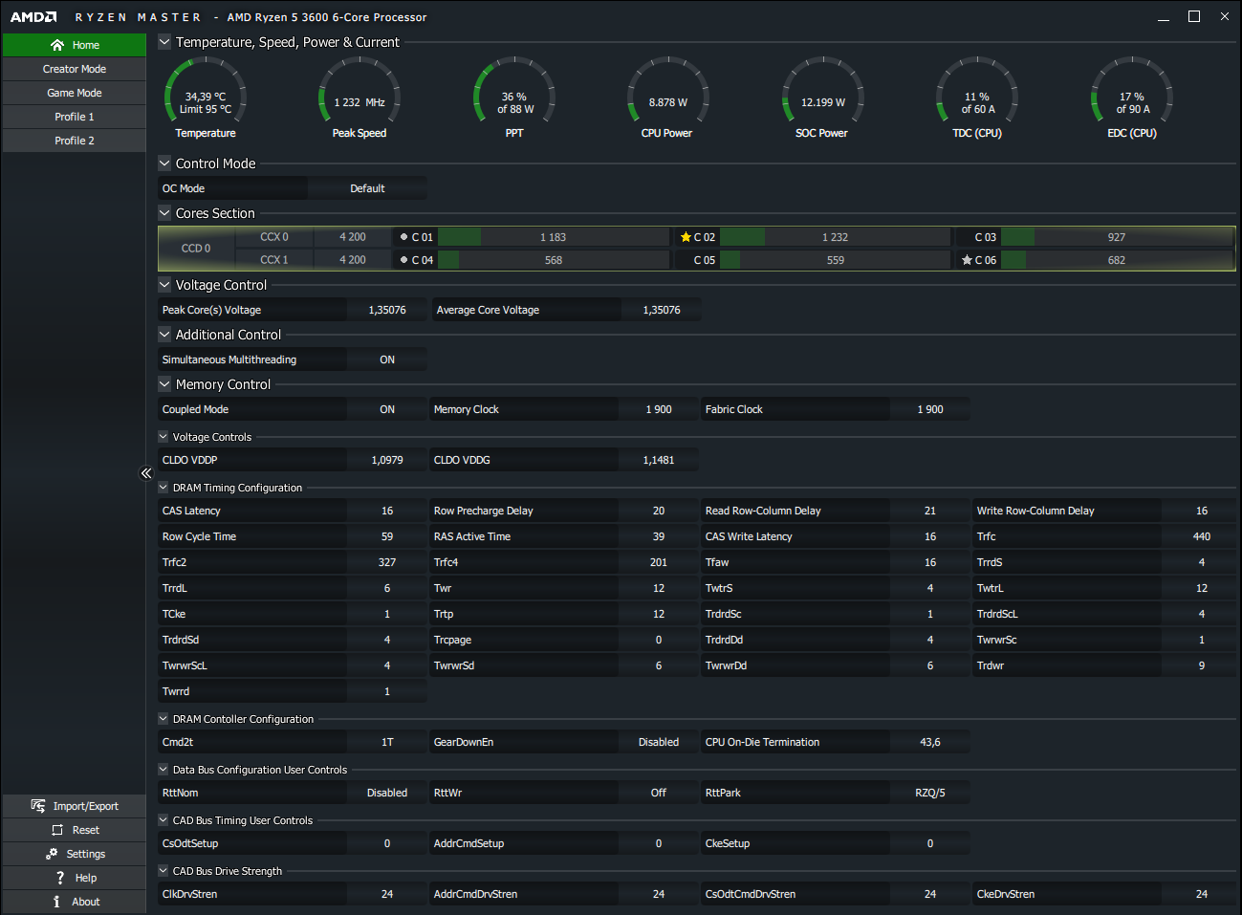Click the OC Mode Default value

click(x=367, y=188)
